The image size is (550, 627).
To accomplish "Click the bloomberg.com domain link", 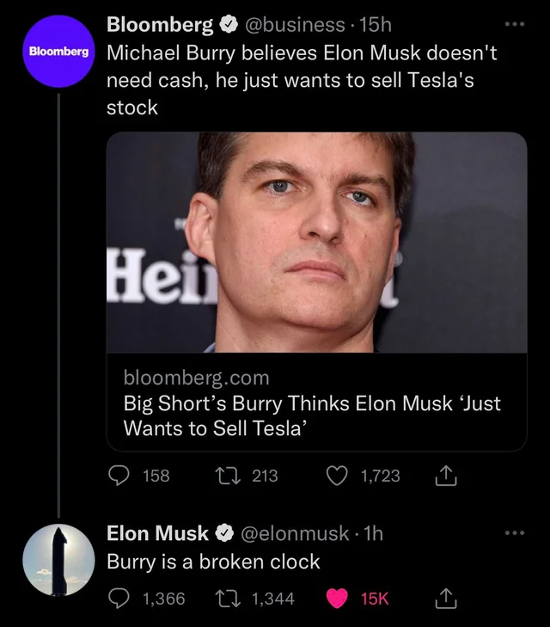I will (197, 378).
